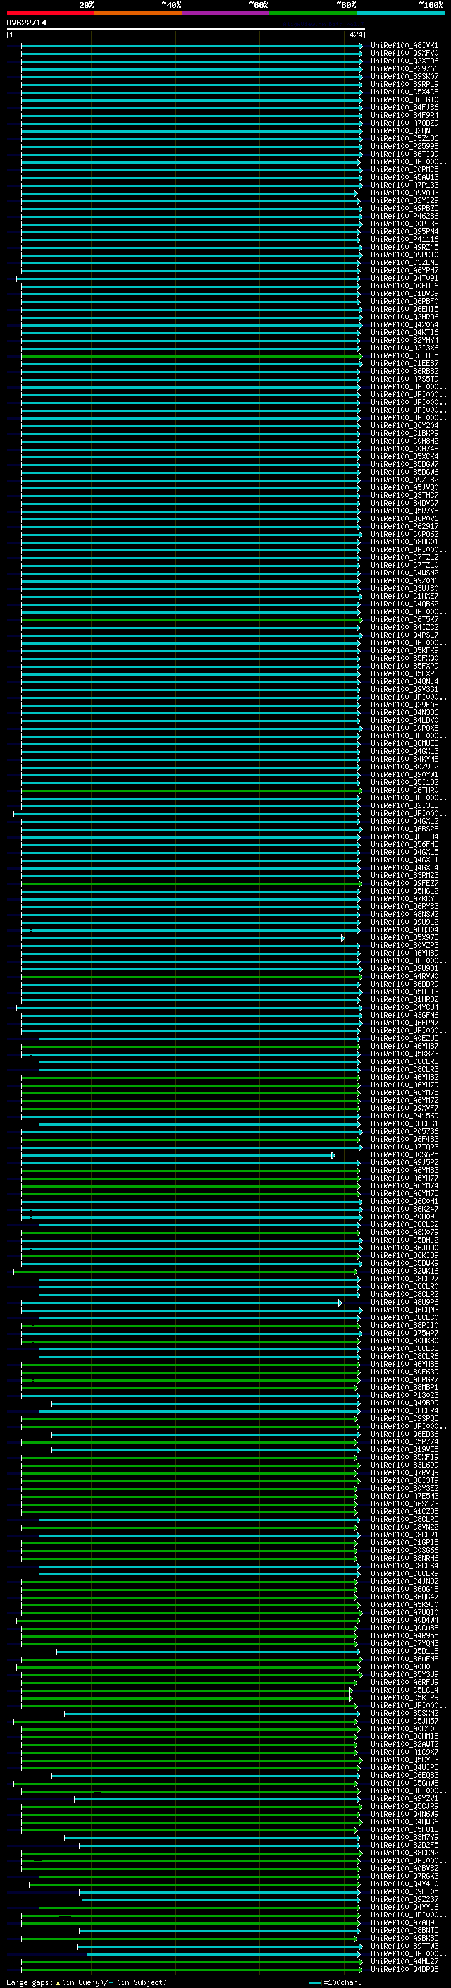Open hit UniRef100_P08093
Image resolution: width=451 pixels, height=1988 pixels.
pyautogui.click(x=404, y=1217)
